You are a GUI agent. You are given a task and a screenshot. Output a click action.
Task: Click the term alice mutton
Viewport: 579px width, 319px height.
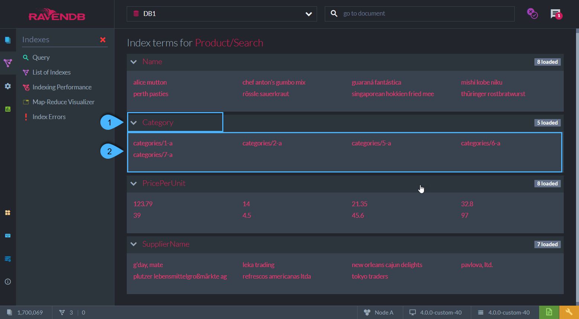(x=150, y=82)
